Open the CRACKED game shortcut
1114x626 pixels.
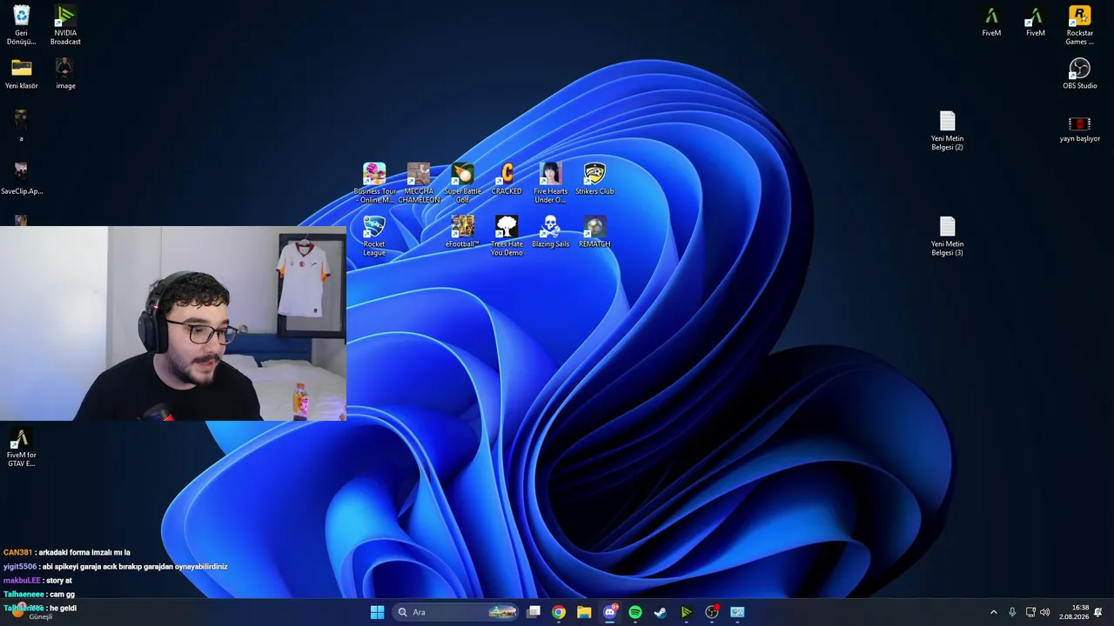507,179
